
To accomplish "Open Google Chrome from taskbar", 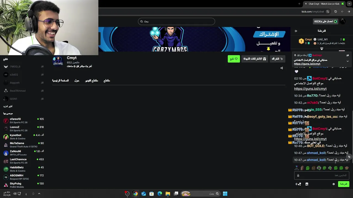I will 135,194.
